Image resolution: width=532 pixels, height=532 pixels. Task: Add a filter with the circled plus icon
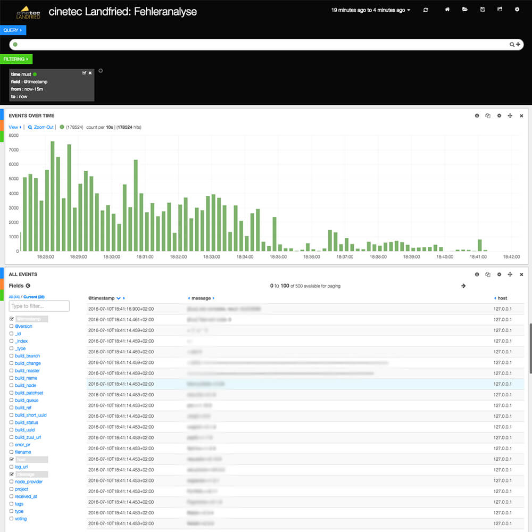(101, 71)
